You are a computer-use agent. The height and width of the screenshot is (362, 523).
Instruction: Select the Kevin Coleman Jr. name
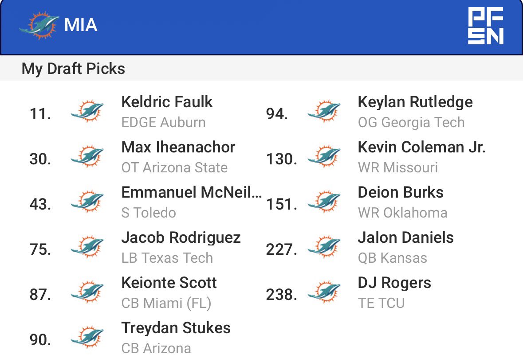coord(421,148)
